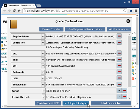Click Person Erstellen button
Screen dimensions: 140x109
[x=51, y=29]
